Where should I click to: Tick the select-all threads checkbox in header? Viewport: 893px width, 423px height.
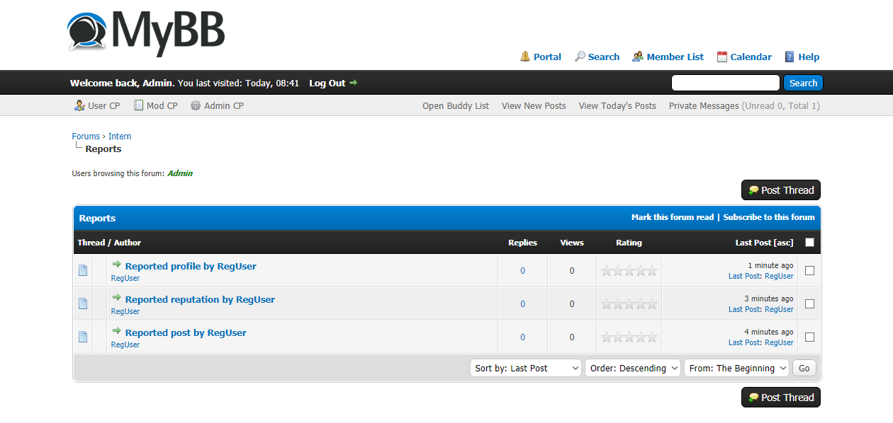click(x=810, y=243)
